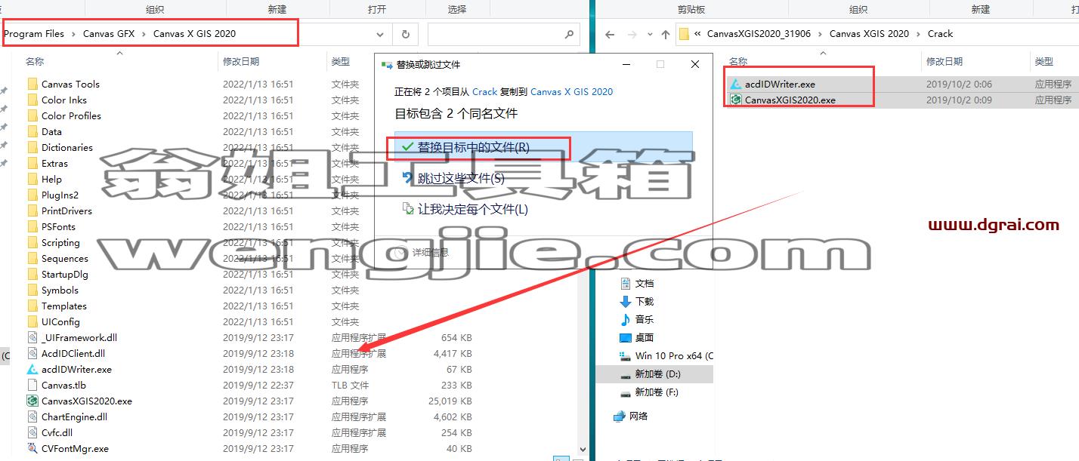Viewport: 1079px width, 461px height.
Task: Select the Extras folder icon
Action: (x=32, y=163)
